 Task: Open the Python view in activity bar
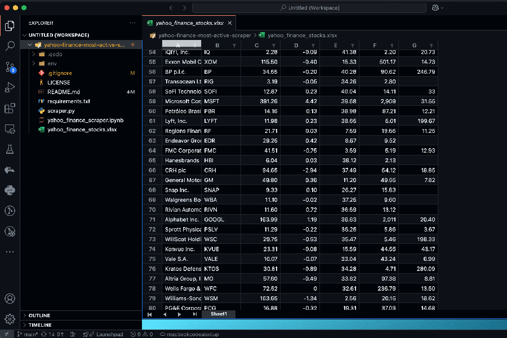click(x=10, y=190)
